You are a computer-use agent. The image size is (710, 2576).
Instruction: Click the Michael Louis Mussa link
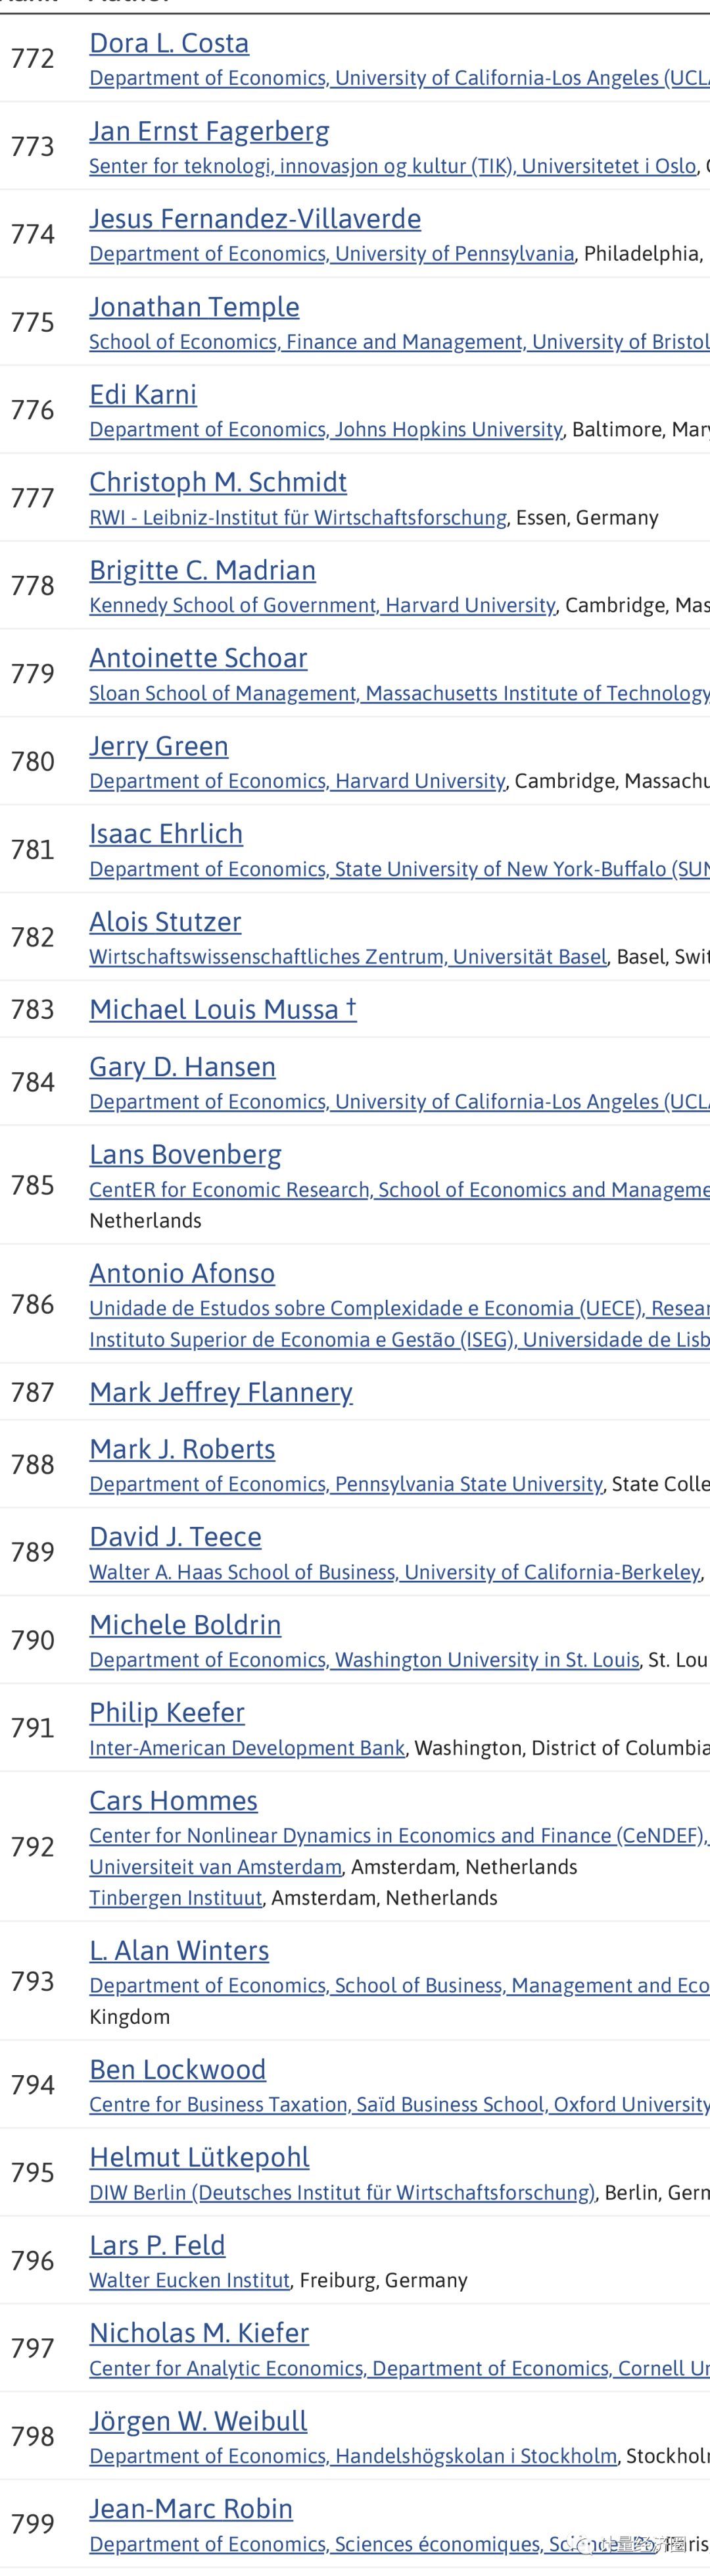pos(222,1009)
